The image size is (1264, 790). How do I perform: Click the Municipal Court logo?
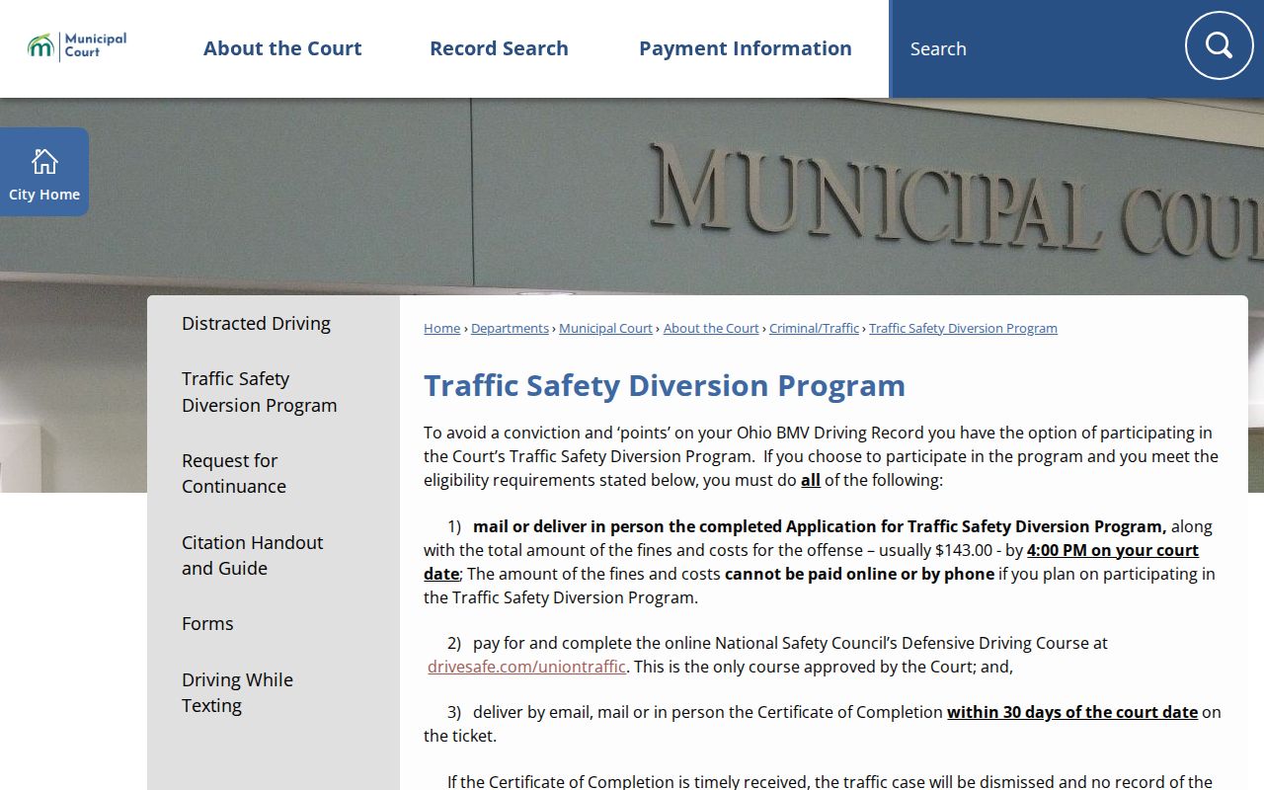point(77,46)
